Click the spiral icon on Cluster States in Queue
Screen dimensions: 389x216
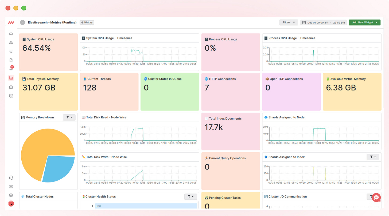coord(145,79)
